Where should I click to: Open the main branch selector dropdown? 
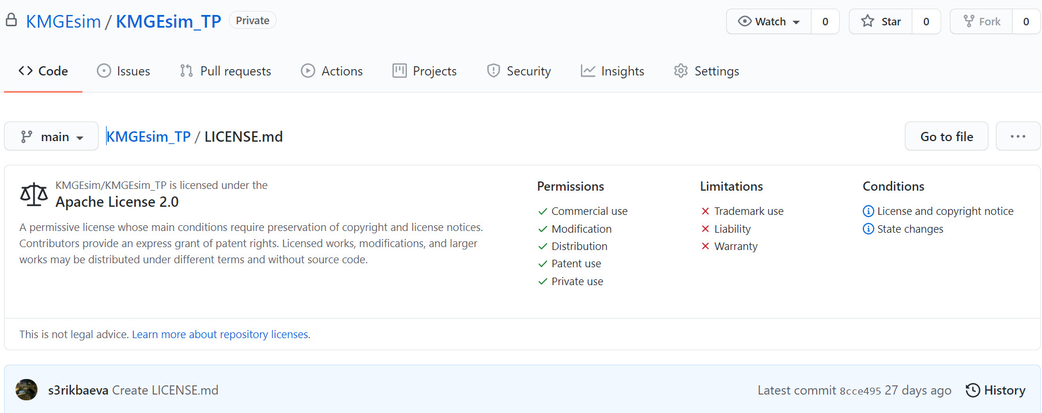click(x=51, y=137)
